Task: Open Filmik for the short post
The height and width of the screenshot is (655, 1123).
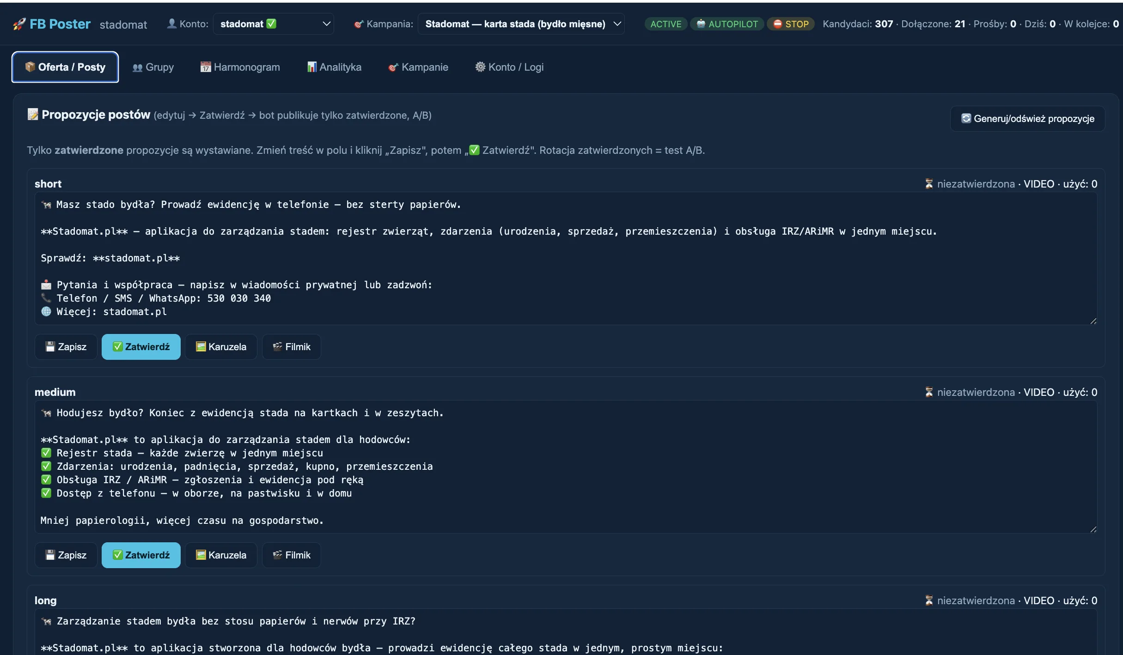Action: pos(292,347)
